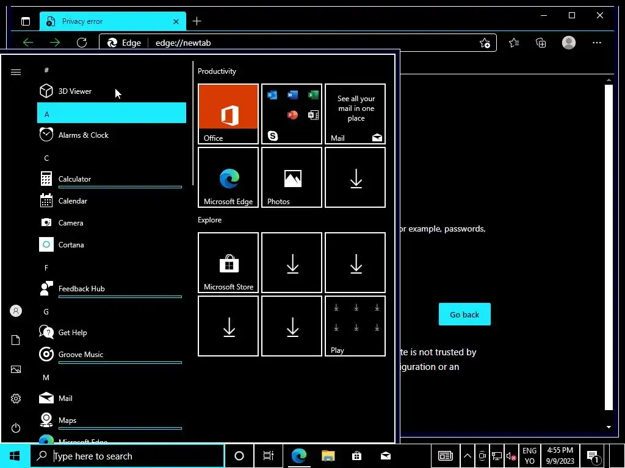
Task: Click the Start menu hamburger expand button
Action: pyautogui.click(x=16, y=72)
